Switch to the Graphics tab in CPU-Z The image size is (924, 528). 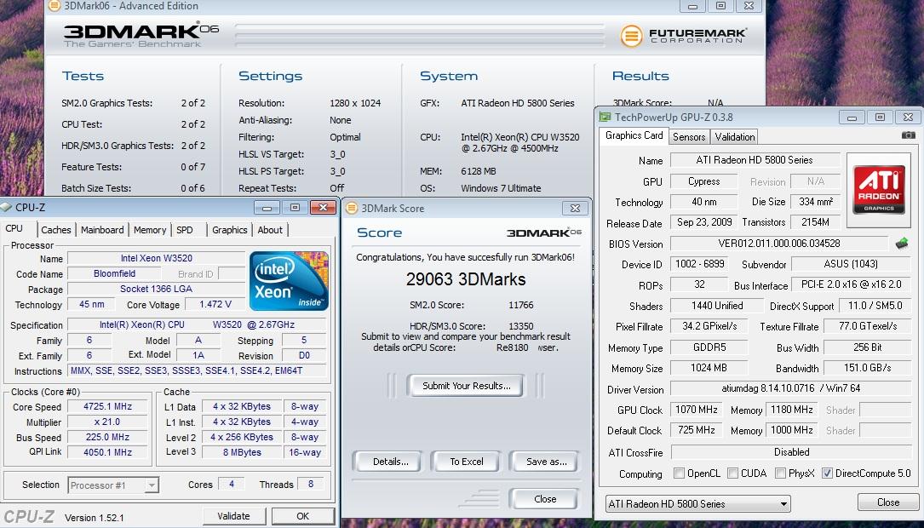tap(229, 230)
